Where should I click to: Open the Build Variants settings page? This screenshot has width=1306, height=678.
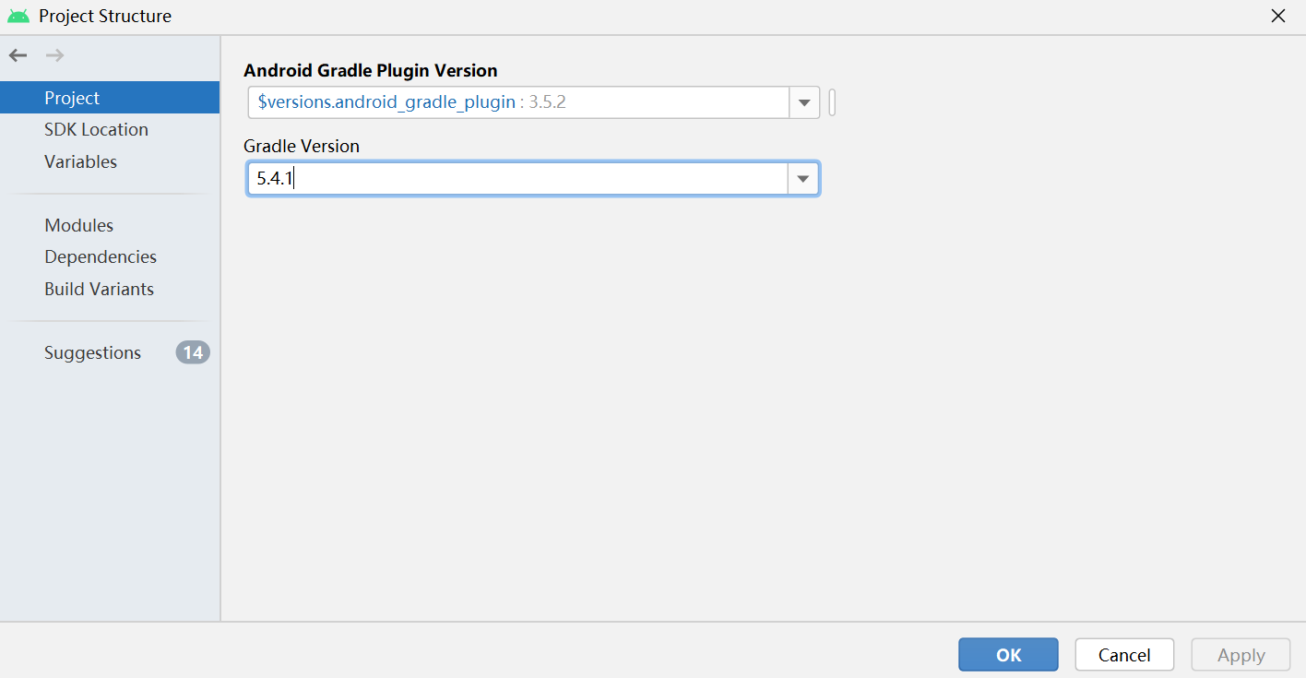(99, 289)
